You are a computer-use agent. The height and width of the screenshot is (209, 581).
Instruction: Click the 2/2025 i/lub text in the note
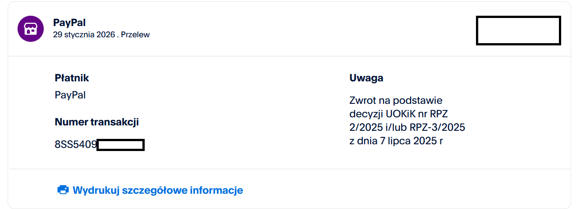378,128
